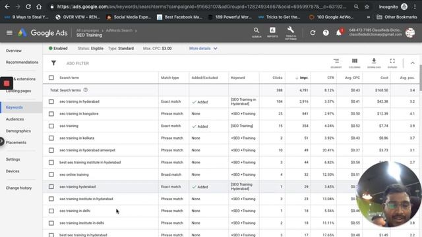The width and height of the screenshot is (422, 237).
Task: Check the 'seo training in bangalore' row
Action: click(51, 114)
